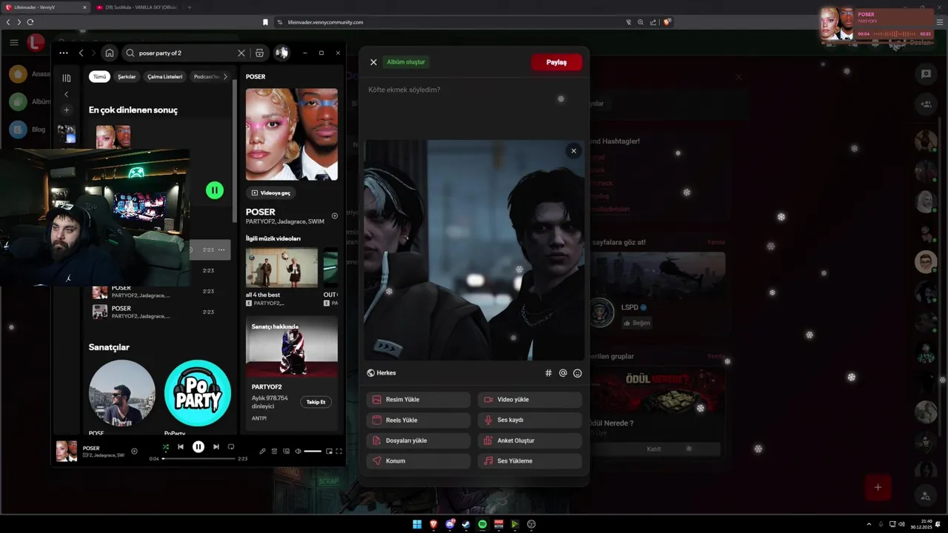Seek on the Spotify song progress bar
948x533 pixels.
tap(198, 459)
